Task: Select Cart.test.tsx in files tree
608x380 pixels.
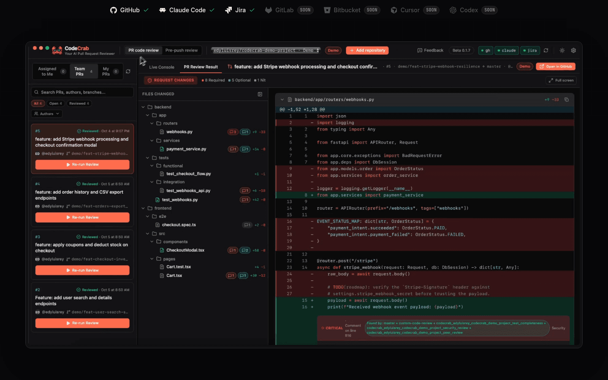Action: (178, 267)
